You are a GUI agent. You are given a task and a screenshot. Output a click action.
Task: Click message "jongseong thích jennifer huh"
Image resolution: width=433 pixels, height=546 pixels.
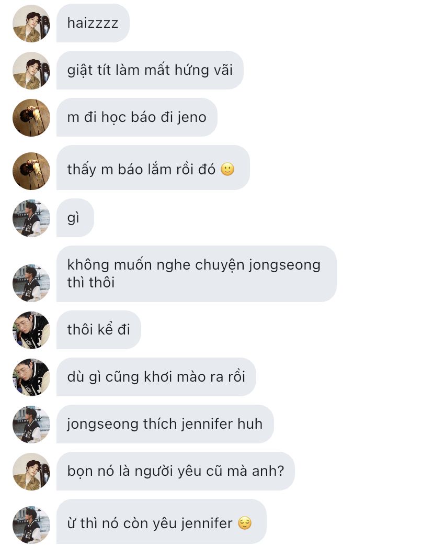(x=165, y=424)
